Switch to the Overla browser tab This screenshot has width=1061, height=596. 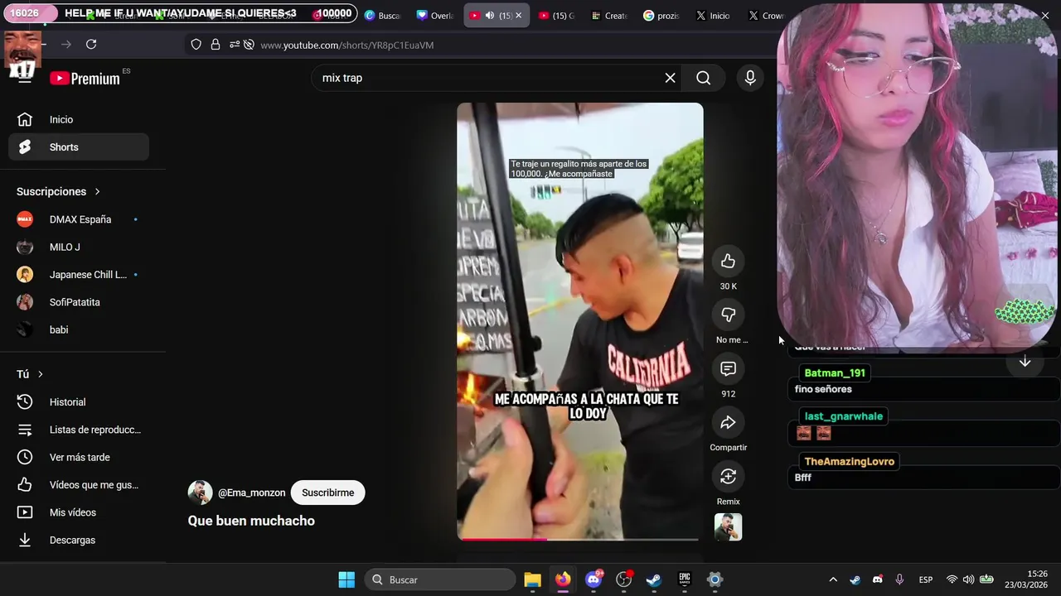click(435, 16)
